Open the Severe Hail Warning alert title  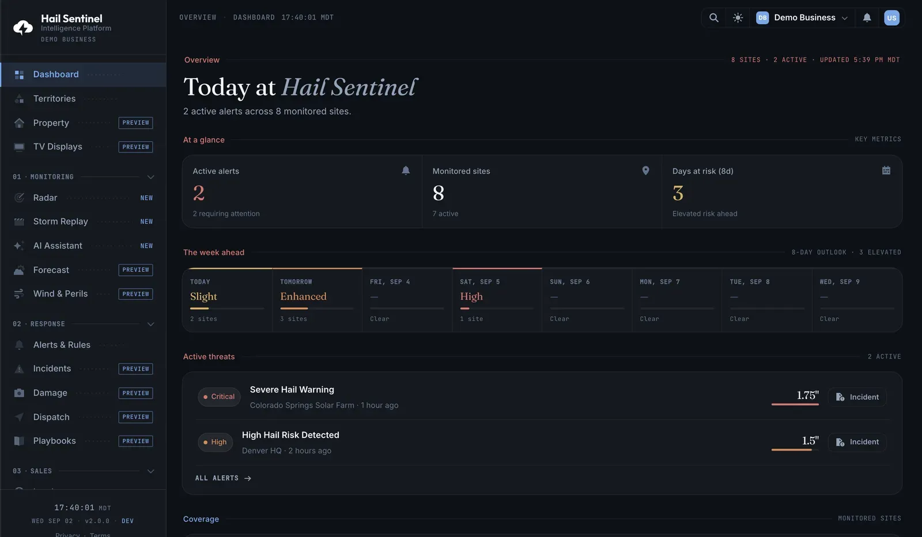292,390
